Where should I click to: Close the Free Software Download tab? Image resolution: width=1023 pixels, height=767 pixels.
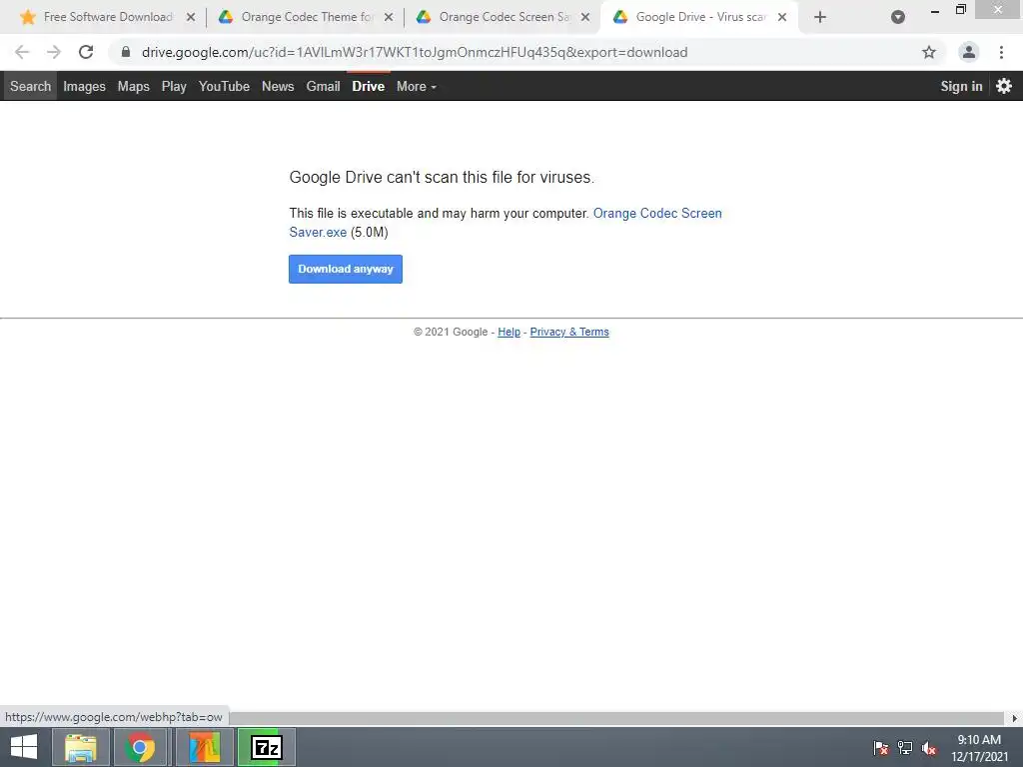[191, 17]
